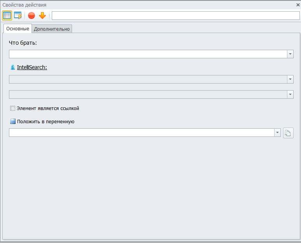
Task: Focus the toolbar text input field
Action: [176, 16]
